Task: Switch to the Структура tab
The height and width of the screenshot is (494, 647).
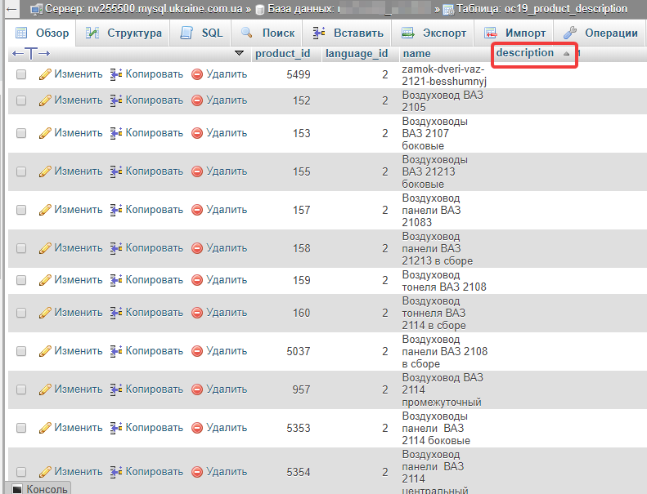Action: 124,33
